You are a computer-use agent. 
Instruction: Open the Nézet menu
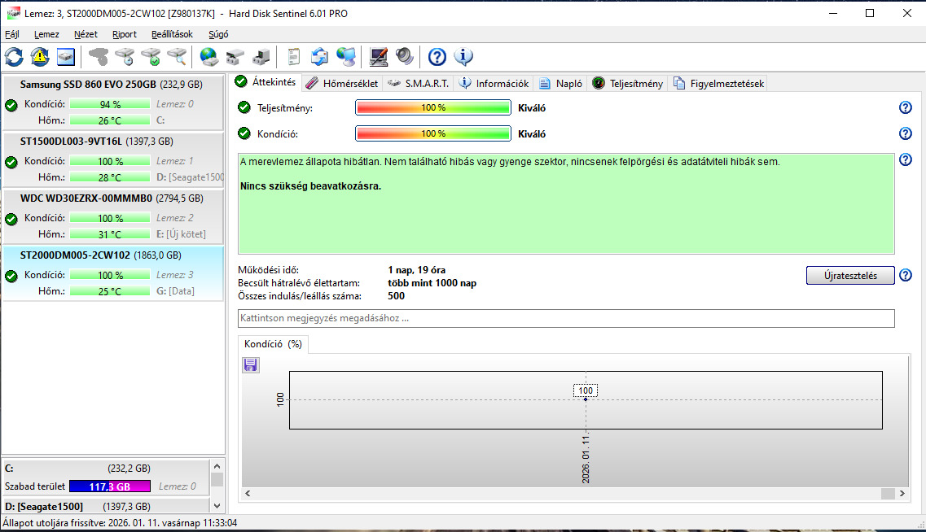click(x=86, y=34)
